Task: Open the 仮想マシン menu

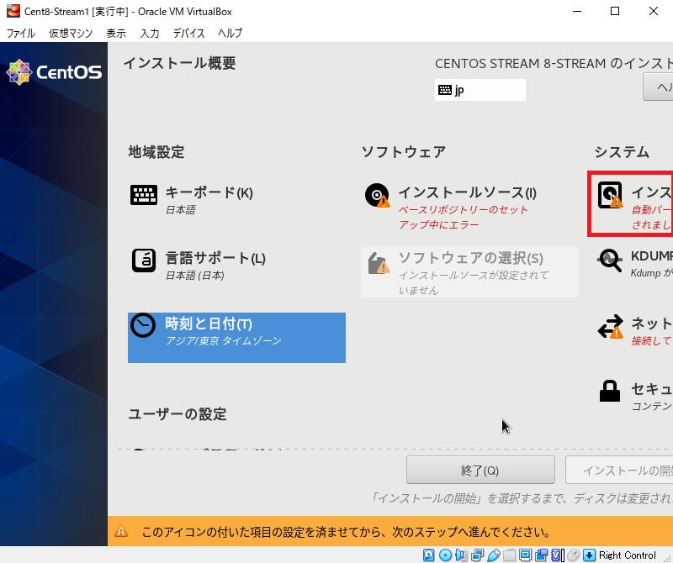Action: click(x=71, y=33)
